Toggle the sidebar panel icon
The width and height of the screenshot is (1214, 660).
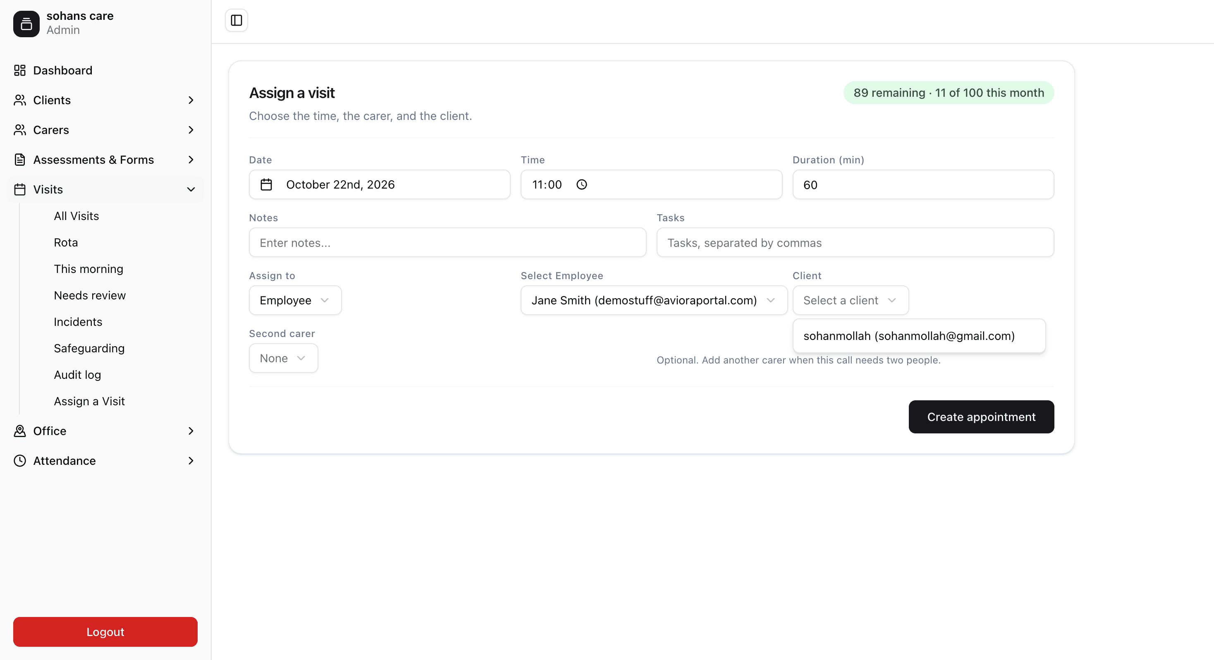[x=236, y=20]
